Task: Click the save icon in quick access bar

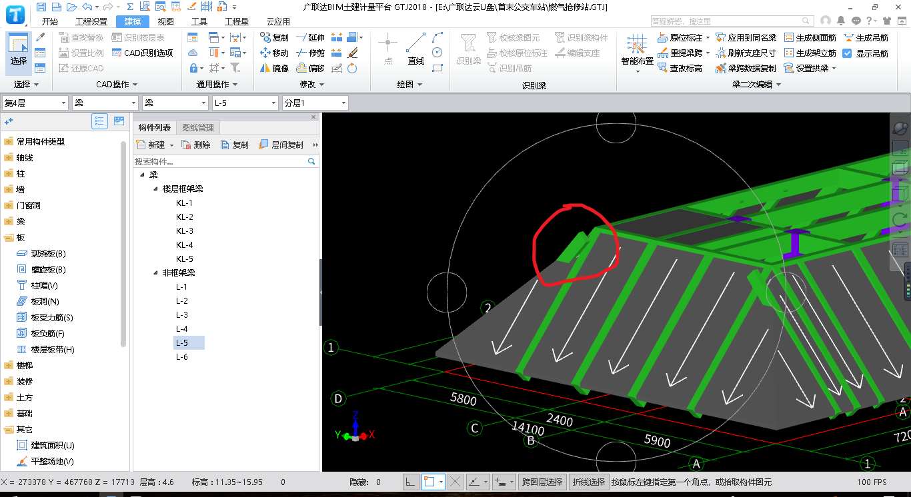Action: point(42,7)
